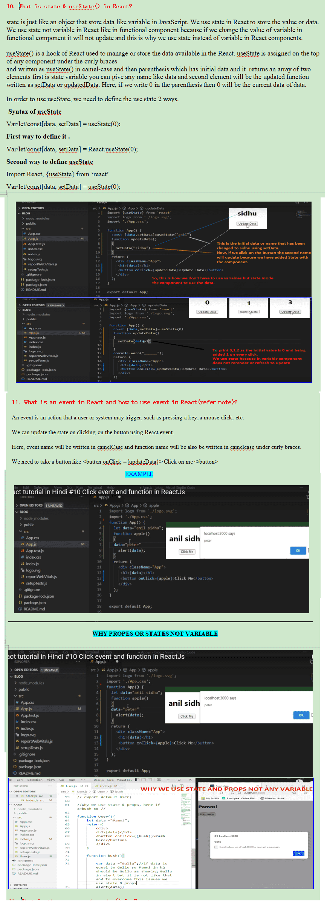Click blue OK in alert under WHY PROPES heading

pos(301,715)
